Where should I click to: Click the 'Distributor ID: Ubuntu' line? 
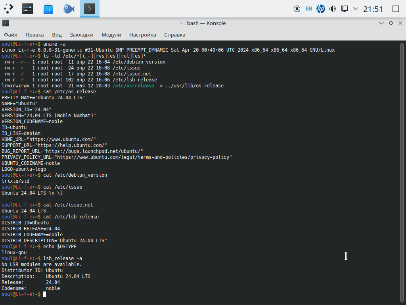tap(32, 270)
